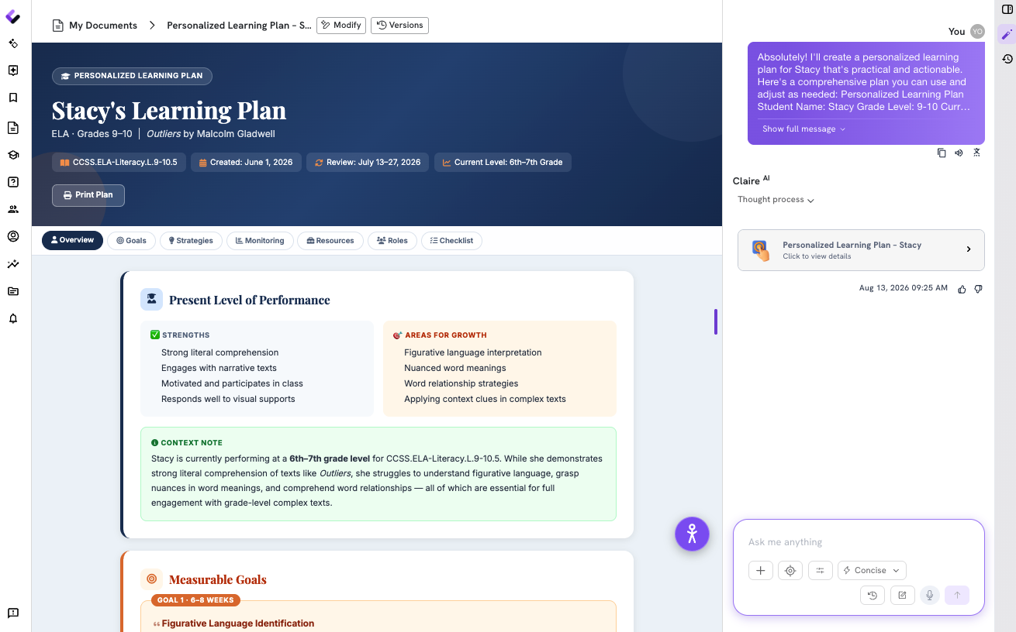Click the plus attachment icon in chat box
Image resolution: width=1016 pixels, height=632 pixels.
761,570
